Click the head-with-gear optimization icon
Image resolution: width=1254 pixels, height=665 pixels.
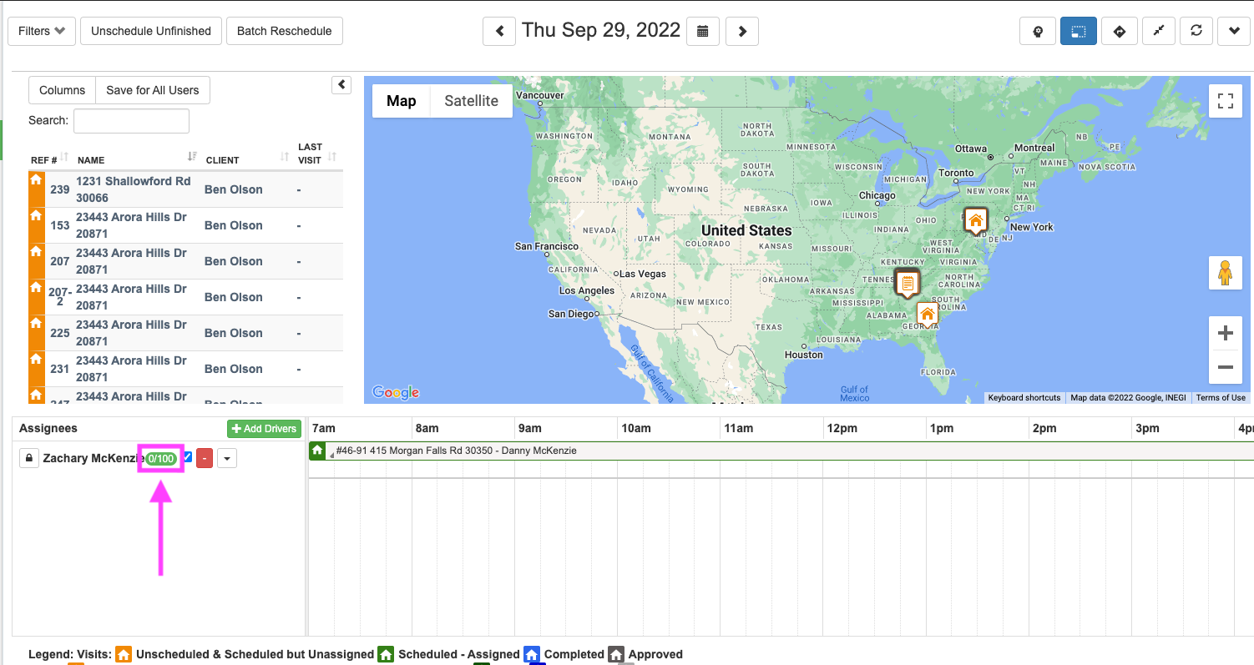1038,31
